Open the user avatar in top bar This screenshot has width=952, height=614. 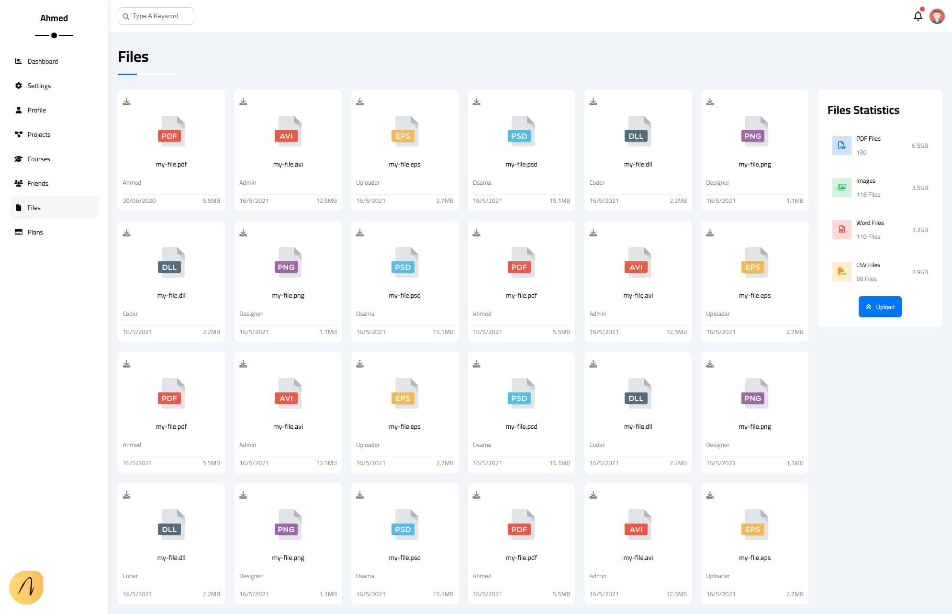pos(937,16)
